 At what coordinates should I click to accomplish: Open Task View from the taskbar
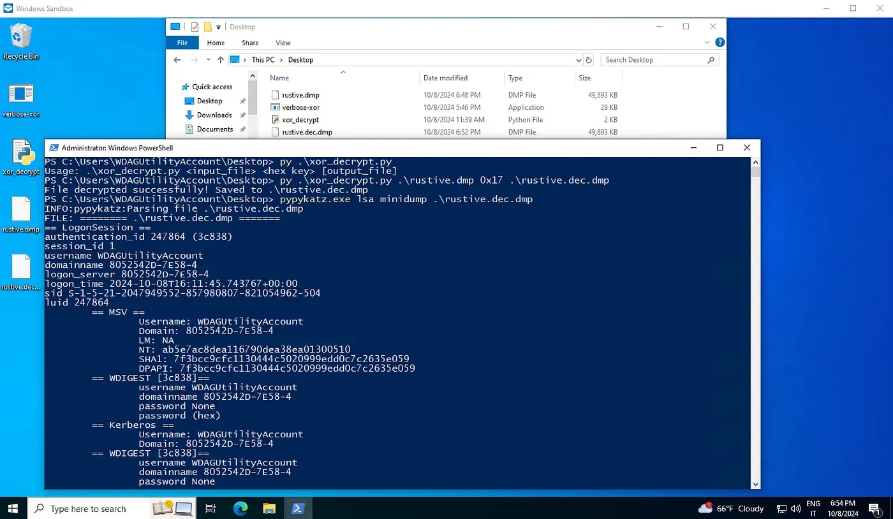click(x=210, y=508)
